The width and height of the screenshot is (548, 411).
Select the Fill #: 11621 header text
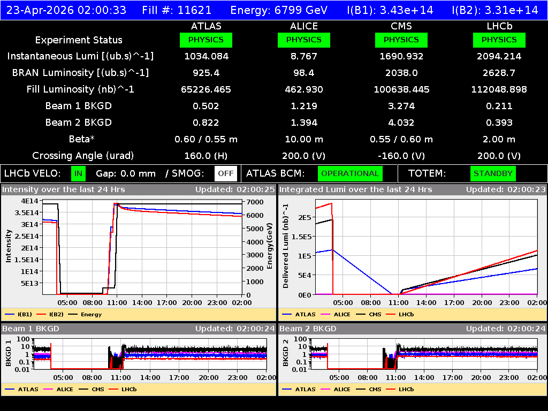(x=177, y=10)
